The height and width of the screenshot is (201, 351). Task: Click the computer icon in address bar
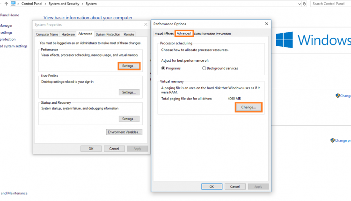13,4
